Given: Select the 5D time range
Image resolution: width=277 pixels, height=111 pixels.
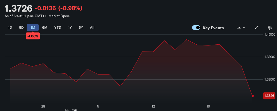Looking at the screenshot, I should (x=22, y=28).
